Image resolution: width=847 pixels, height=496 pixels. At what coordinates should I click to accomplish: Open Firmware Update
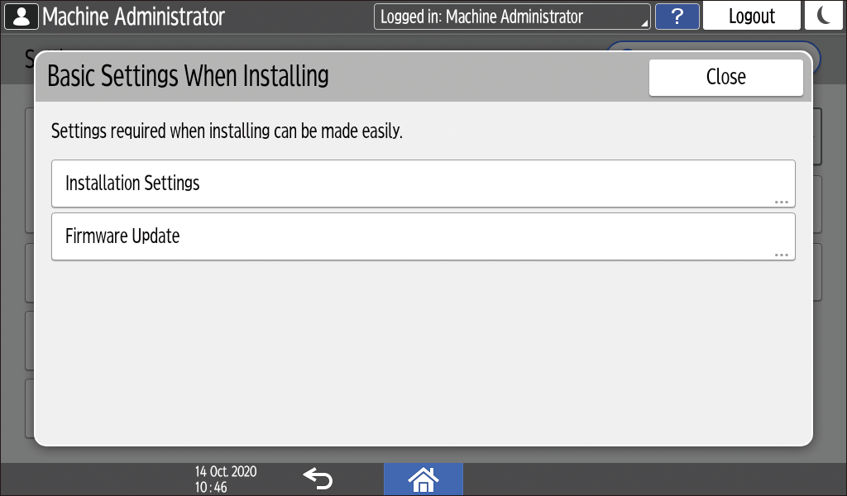(x=423, y=236)
